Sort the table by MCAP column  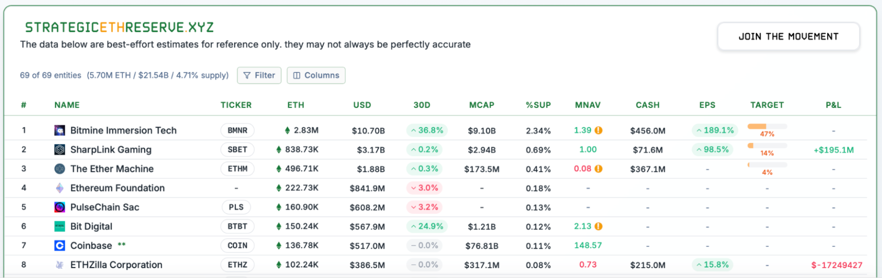[481, 105]
